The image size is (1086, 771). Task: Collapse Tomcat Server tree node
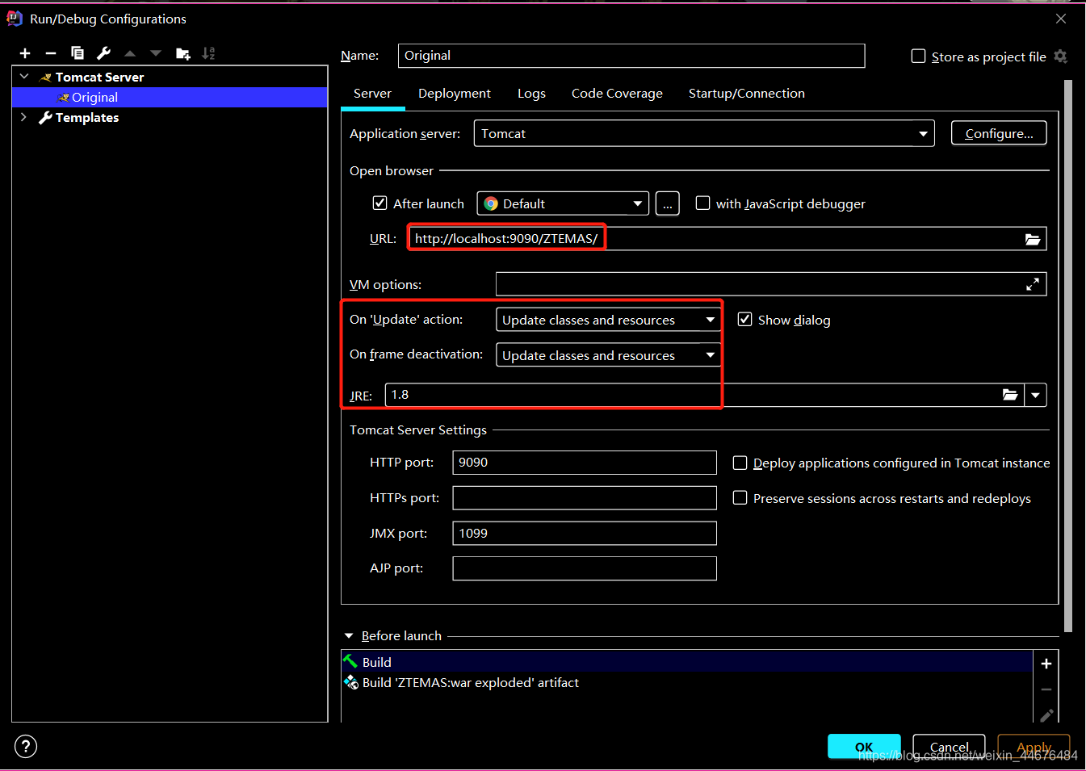24,77
